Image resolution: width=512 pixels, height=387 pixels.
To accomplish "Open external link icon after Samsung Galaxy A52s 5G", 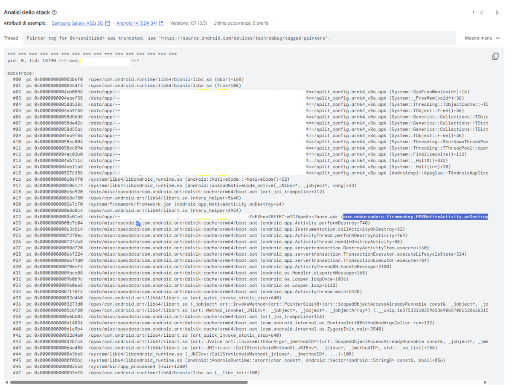I will (108, 23).
